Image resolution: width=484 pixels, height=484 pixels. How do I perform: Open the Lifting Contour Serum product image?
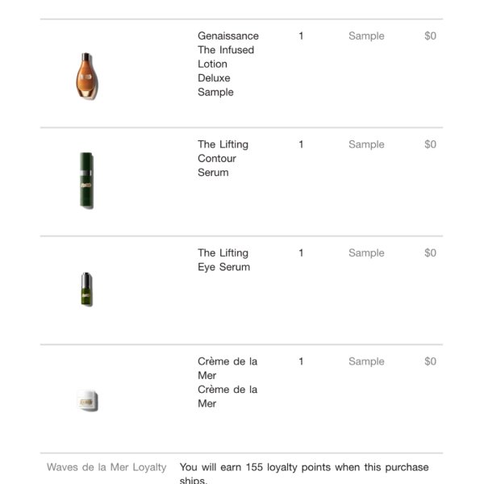pyautogui.click(x=87, y=180)
